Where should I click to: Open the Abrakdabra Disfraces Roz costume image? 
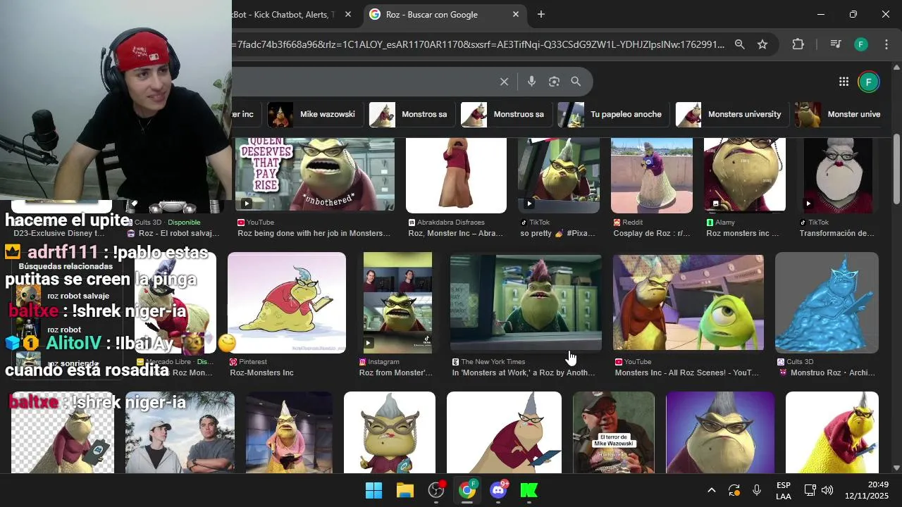click(456, 175)
